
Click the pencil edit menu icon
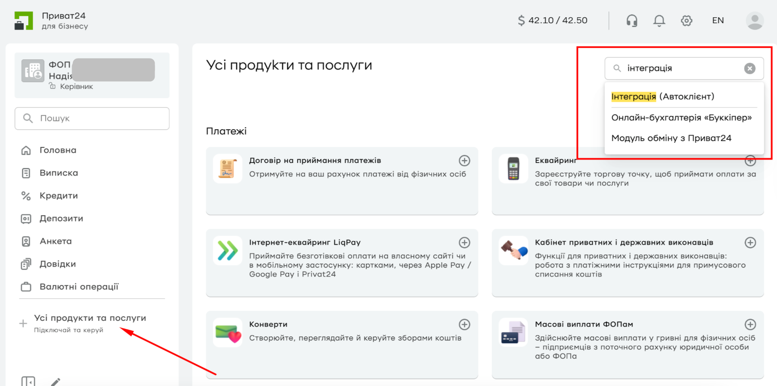coord(56,381)
